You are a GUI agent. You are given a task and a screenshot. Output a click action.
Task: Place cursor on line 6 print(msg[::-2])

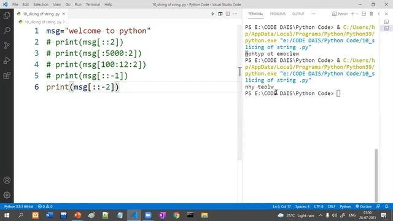[x=83, y=87]
